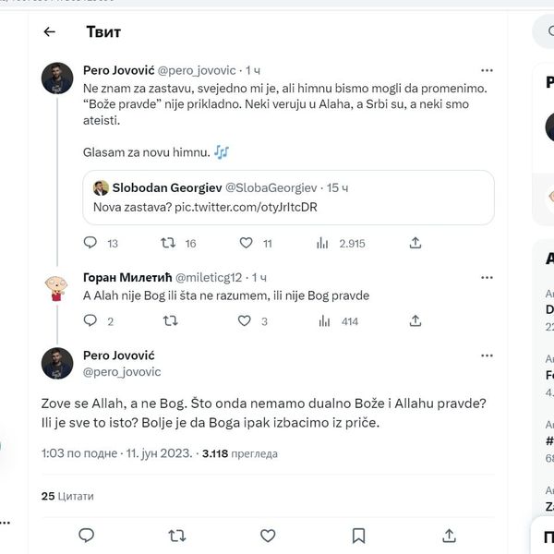554x554 pixels.
Task: Retweet Горан Милетић's reply
Action: pos(169,321)
